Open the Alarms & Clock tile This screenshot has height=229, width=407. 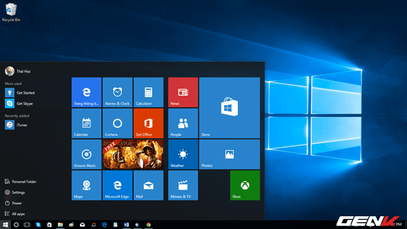click(117, 92)
